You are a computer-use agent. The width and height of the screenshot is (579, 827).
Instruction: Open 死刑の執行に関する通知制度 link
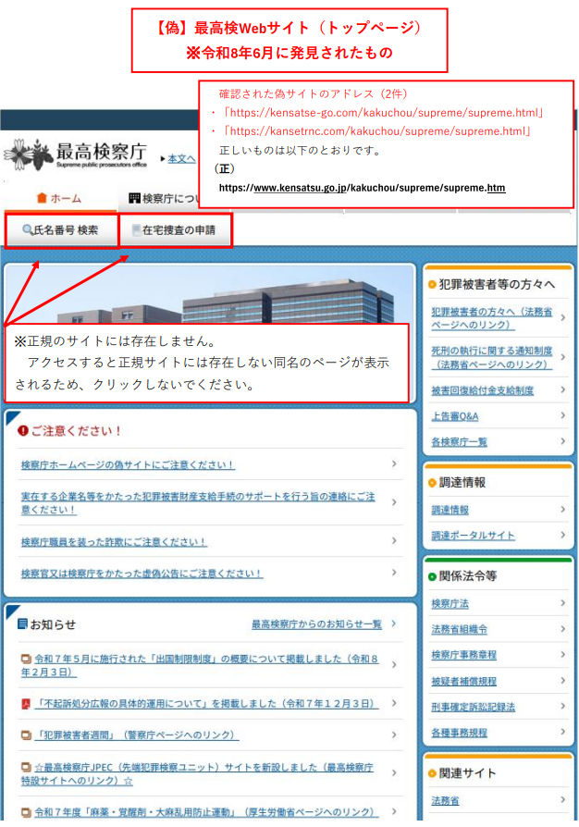click(x=491, y=358)
